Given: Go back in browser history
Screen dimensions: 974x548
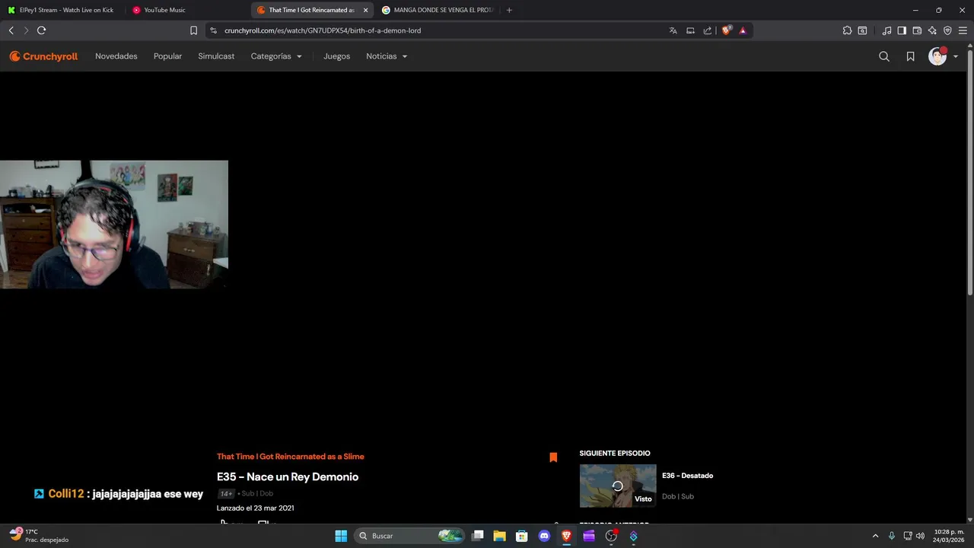Looking at the screenshot, I should pyautogui.click(x=11, y=30).
